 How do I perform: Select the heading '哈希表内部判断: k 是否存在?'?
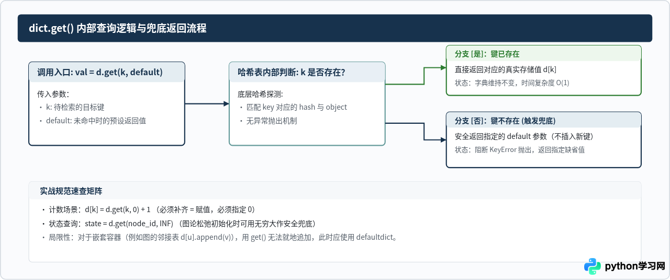tap(292, 72)
